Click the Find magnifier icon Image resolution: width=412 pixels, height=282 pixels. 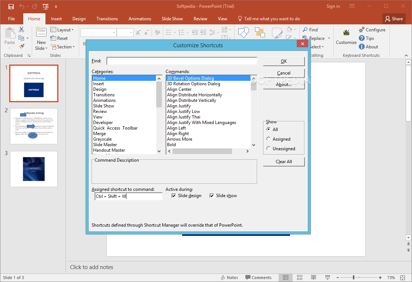coord(305,30)
